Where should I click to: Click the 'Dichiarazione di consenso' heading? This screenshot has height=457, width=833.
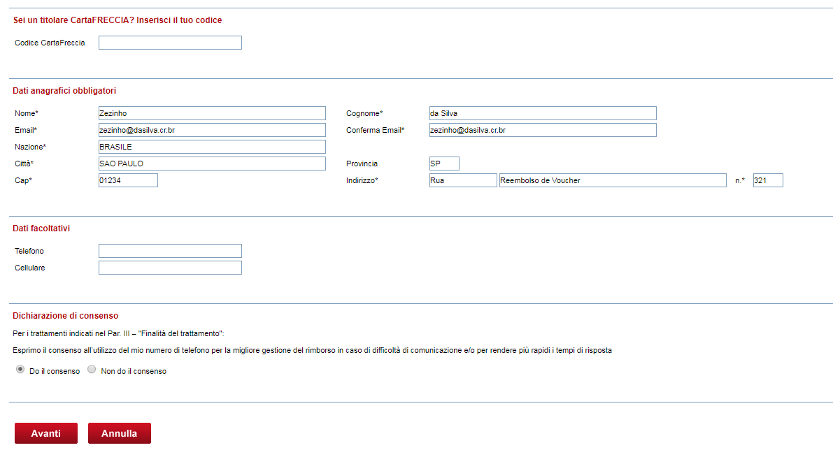click(65, 316)
